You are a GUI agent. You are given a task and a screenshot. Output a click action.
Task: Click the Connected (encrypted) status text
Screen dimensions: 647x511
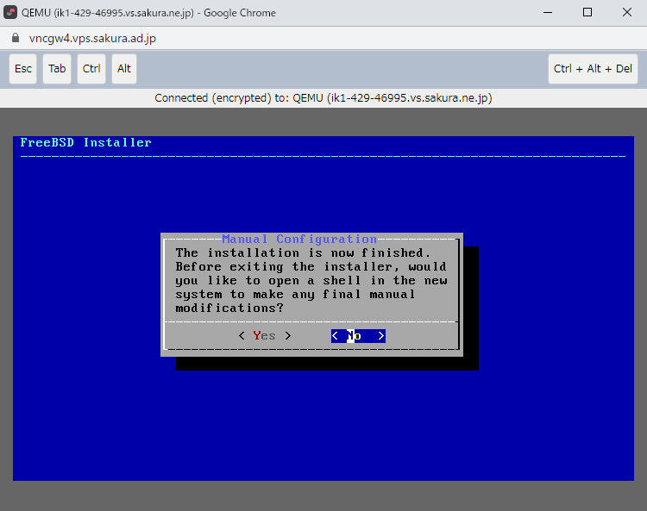(x=323, y=98)
